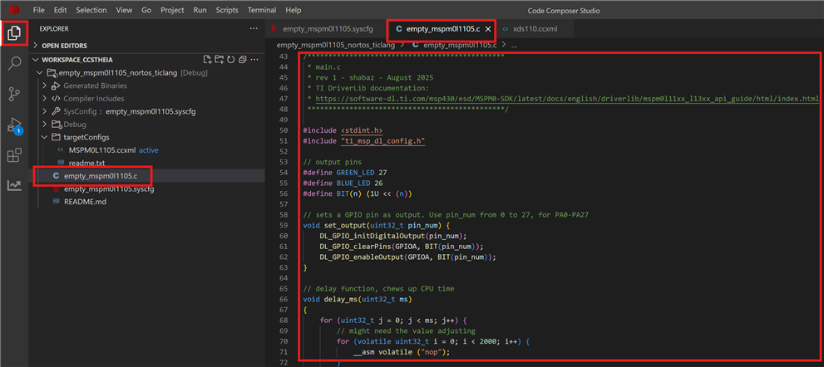Open the Run and Debug view
824x367 pixels.
pos(14,125)
